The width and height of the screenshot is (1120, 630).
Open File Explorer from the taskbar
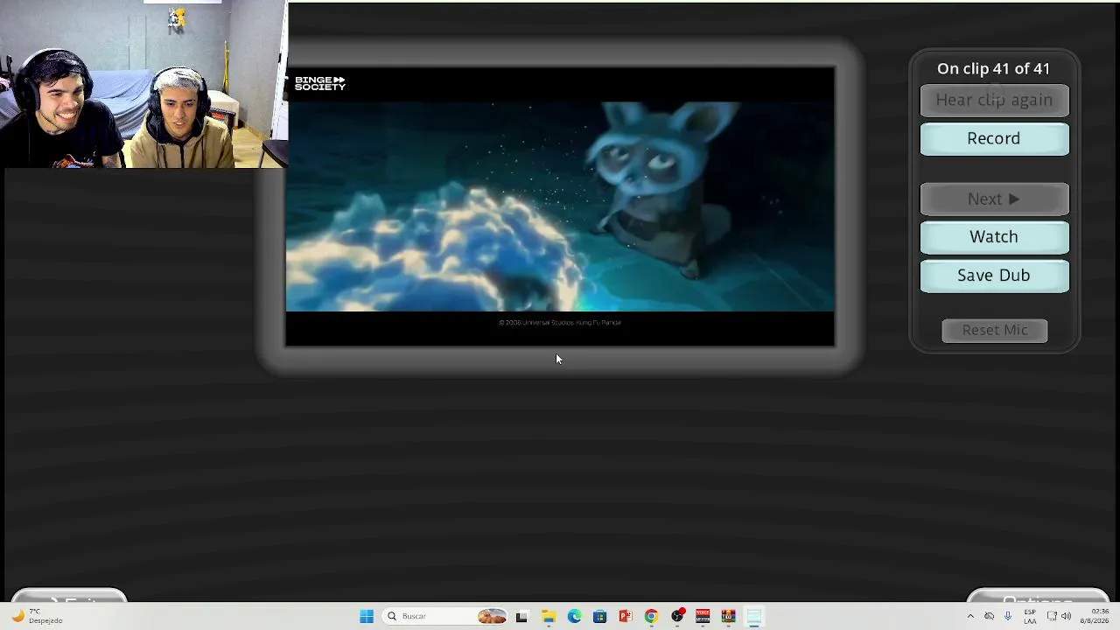pos(549,616)
